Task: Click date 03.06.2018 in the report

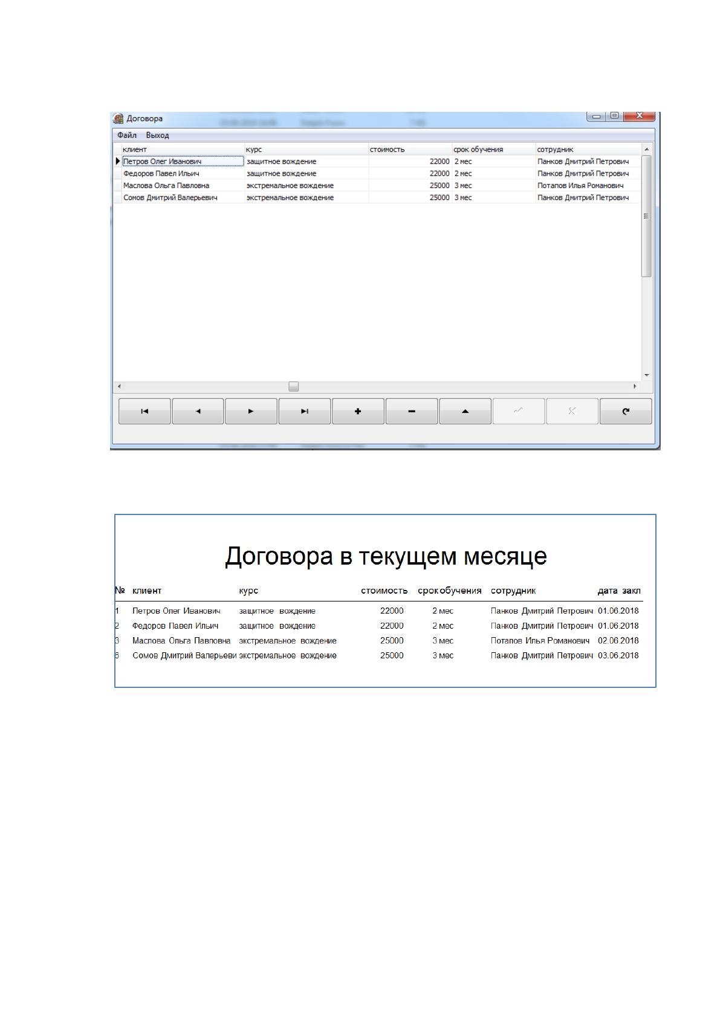Action: [x=618, y=656]
